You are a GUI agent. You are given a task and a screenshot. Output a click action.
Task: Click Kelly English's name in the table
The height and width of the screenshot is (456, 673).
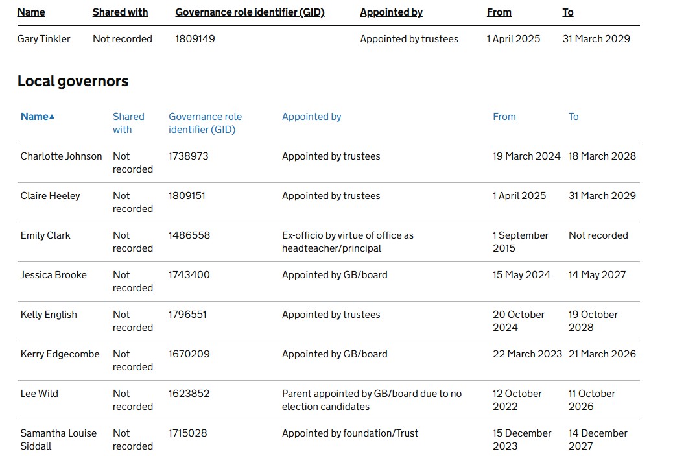click(49, 315)
